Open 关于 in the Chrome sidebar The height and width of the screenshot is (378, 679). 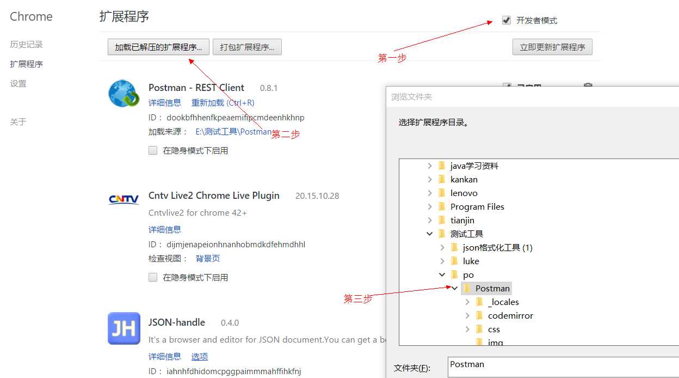[x=18, y=122]
